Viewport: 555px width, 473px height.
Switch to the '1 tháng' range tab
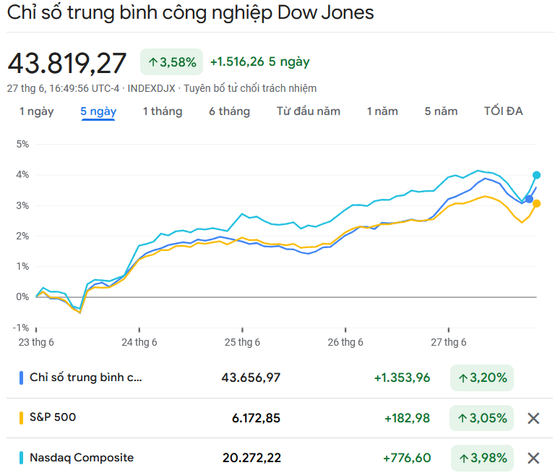[x=163, y=111]
